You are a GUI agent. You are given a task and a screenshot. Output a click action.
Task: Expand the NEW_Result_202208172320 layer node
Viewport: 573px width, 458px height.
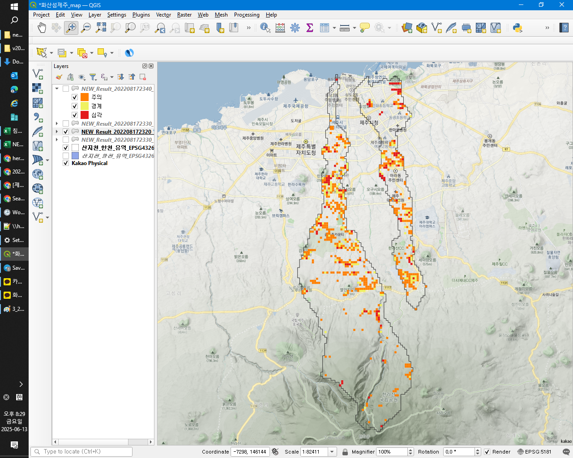pyautogui.click(x=57, y=132)
